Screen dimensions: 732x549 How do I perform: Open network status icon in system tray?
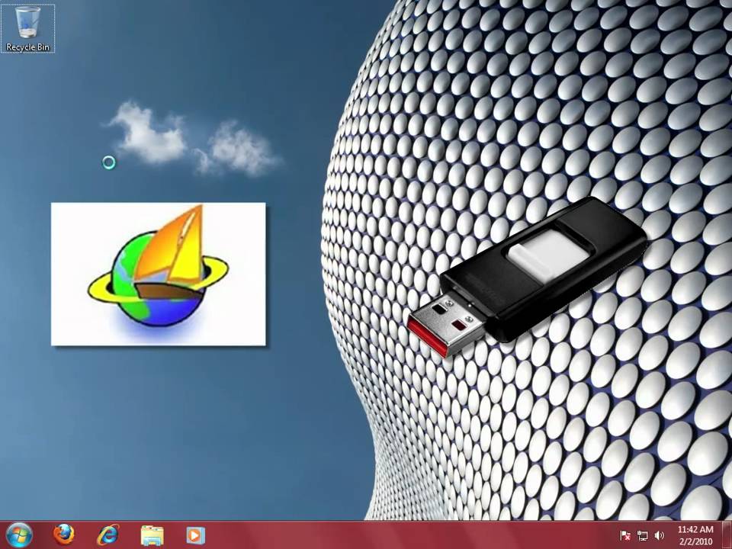click(x=642, y=535)
